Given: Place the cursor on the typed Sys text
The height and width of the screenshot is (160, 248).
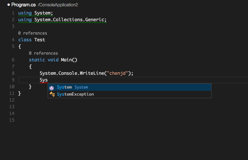Looking at the screenshot, I should tap(44, 80).
